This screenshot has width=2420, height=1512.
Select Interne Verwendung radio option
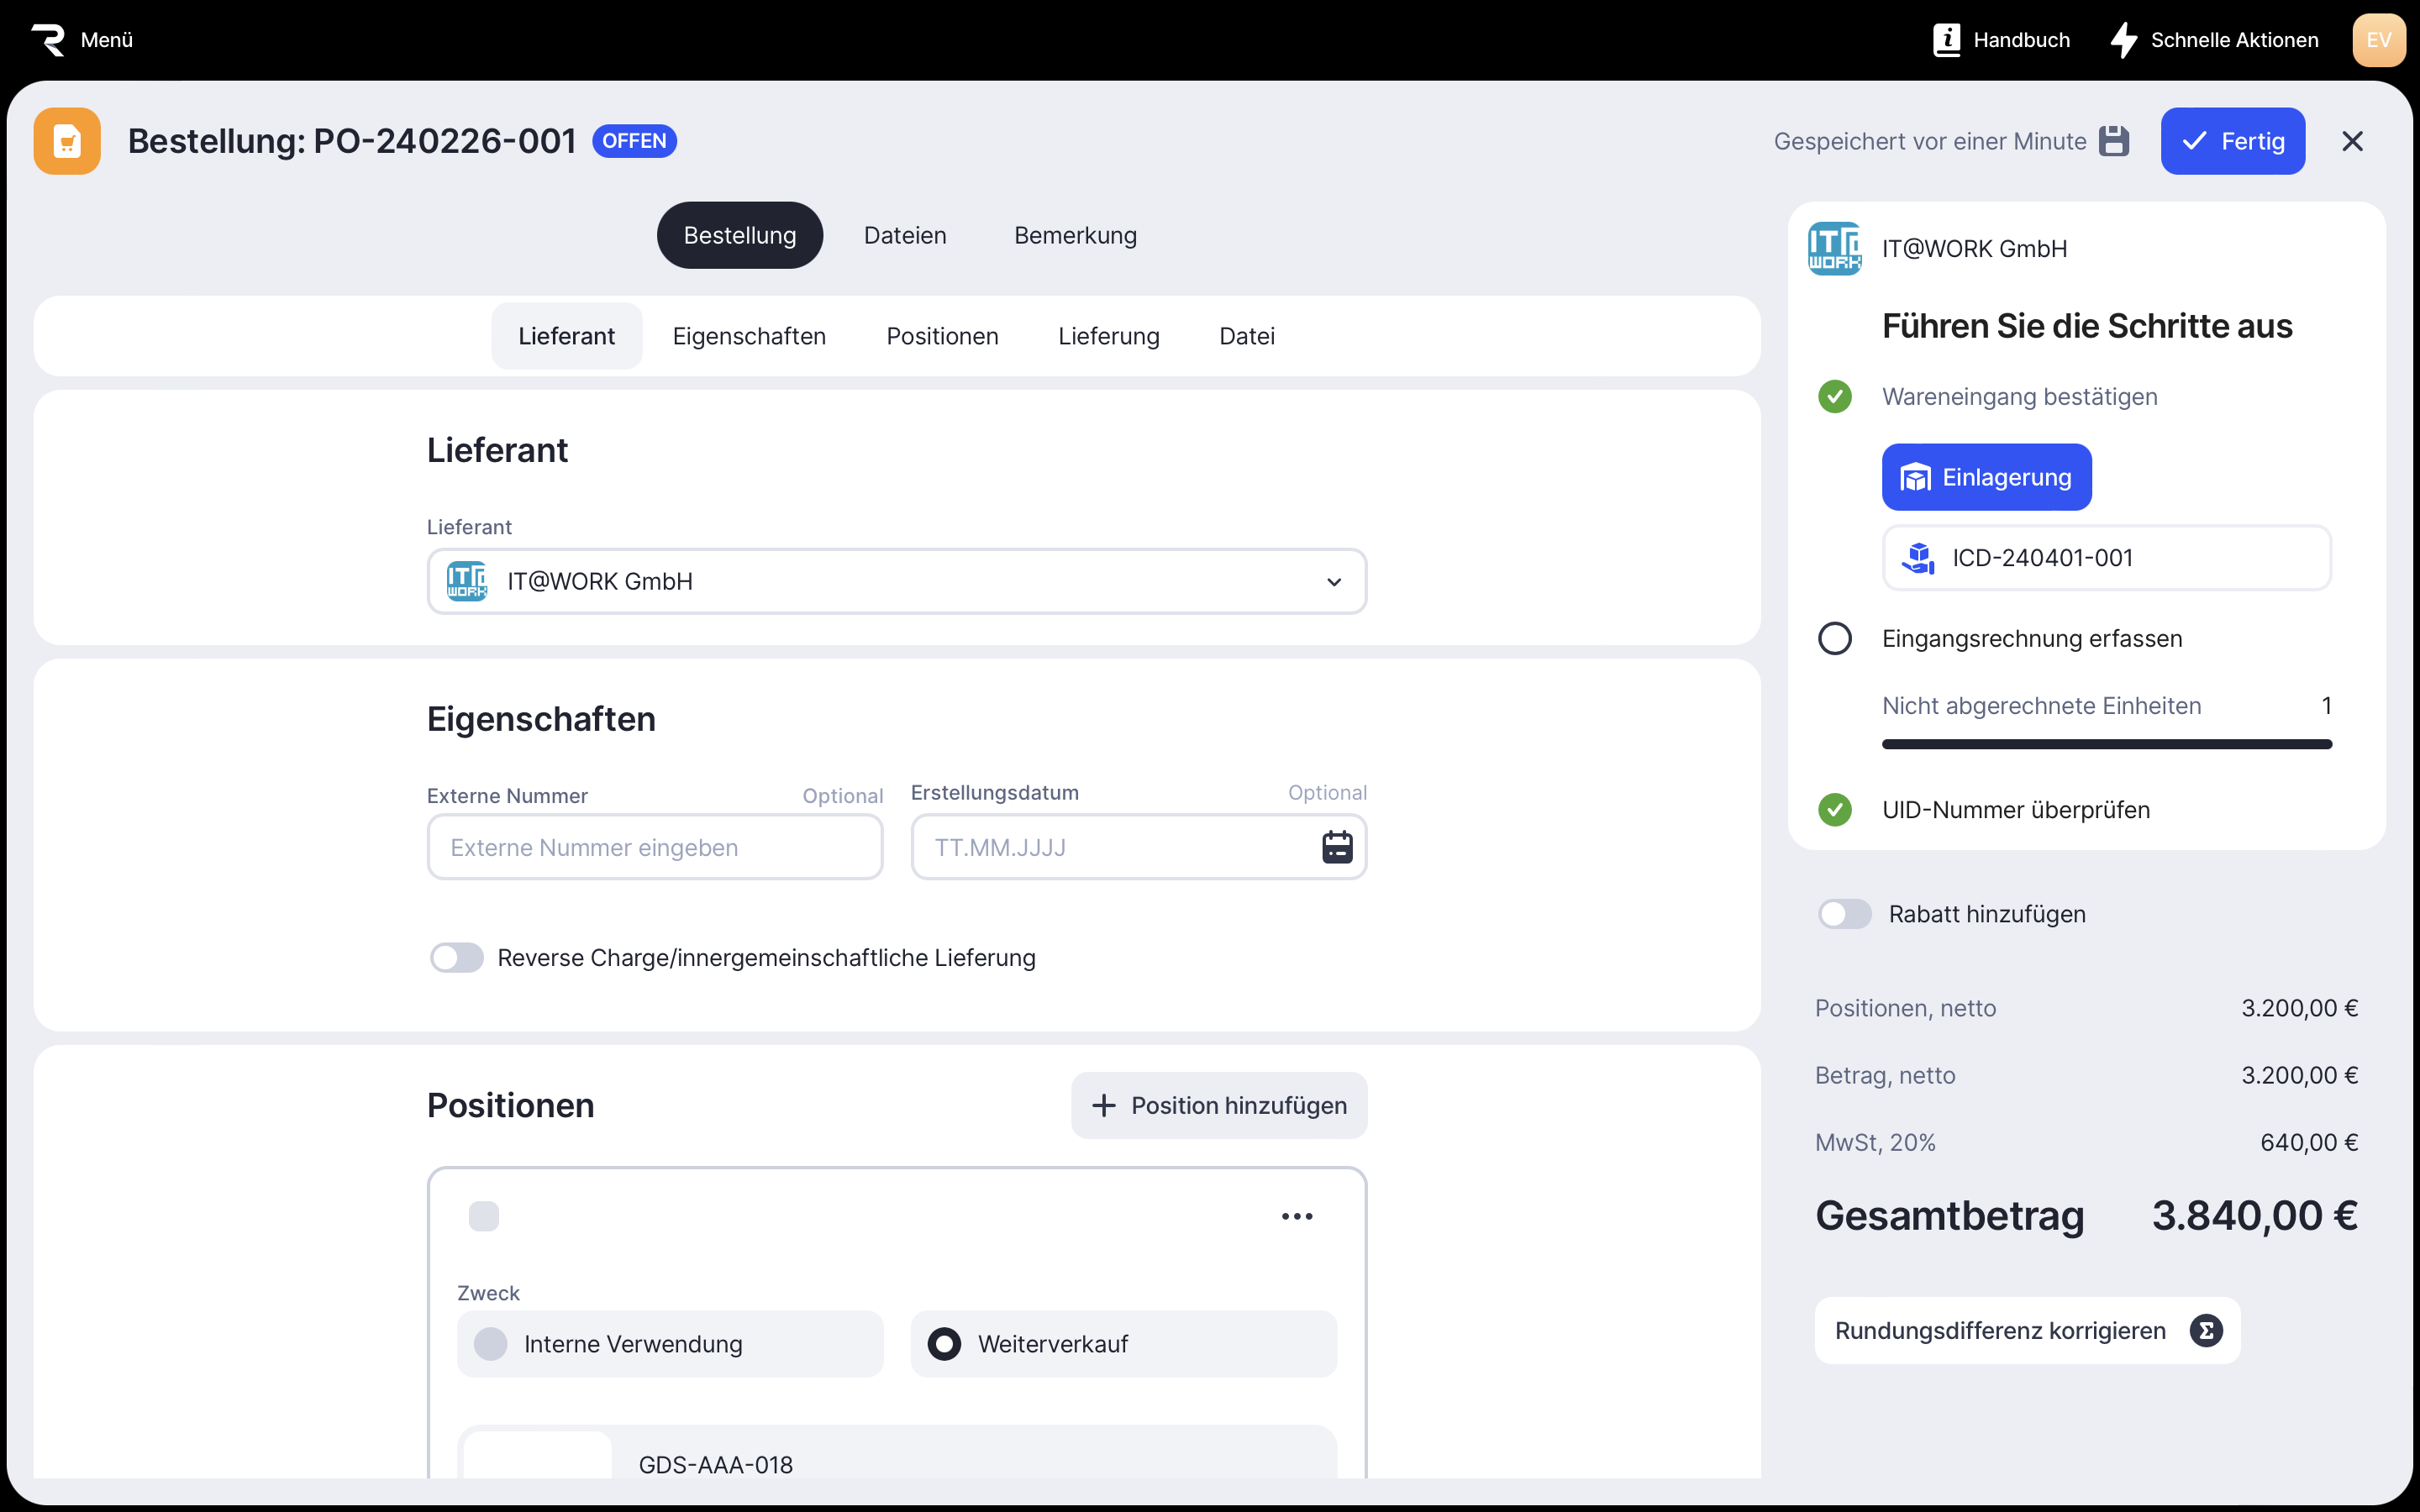tap(491, 1343)
